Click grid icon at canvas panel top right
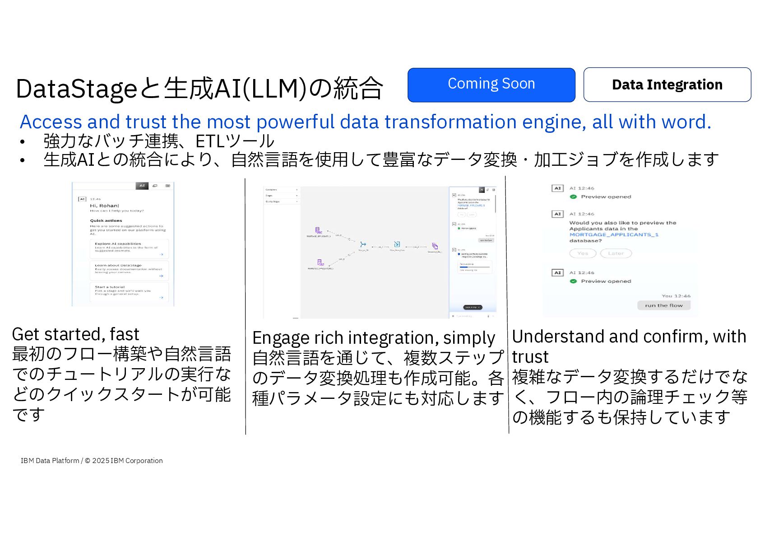 click(x=494, y=190)
